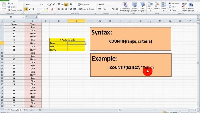Open the Fill options
Viewport: 200px width, 113px height.
(172, 7)
